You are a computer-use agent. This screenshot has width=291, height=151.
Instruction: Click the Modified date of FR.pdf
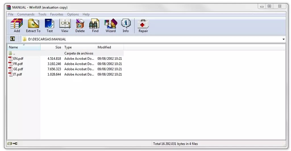pos(110,64)
